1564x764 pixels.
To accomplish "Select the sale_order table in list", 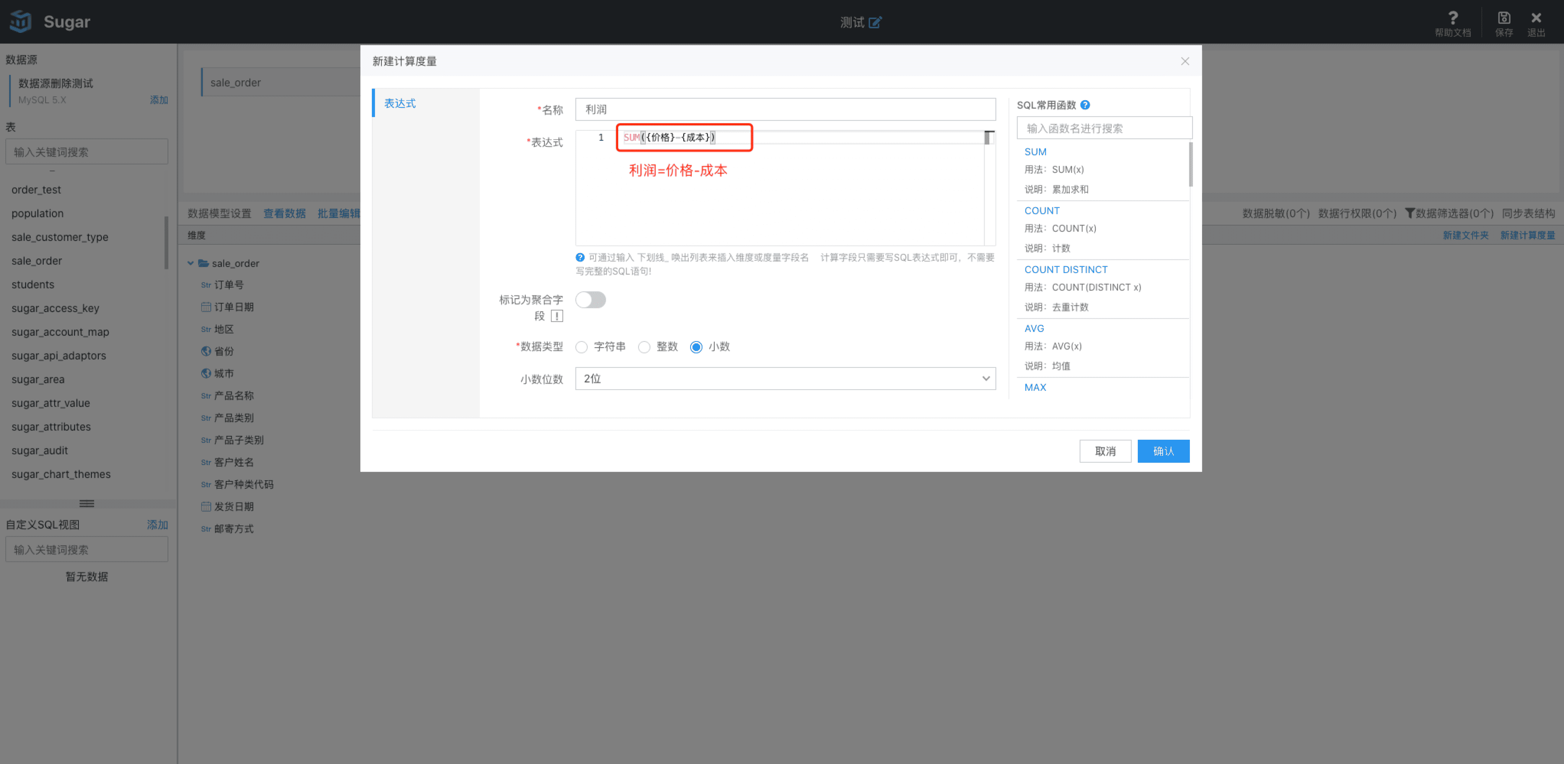I will 36,261.
